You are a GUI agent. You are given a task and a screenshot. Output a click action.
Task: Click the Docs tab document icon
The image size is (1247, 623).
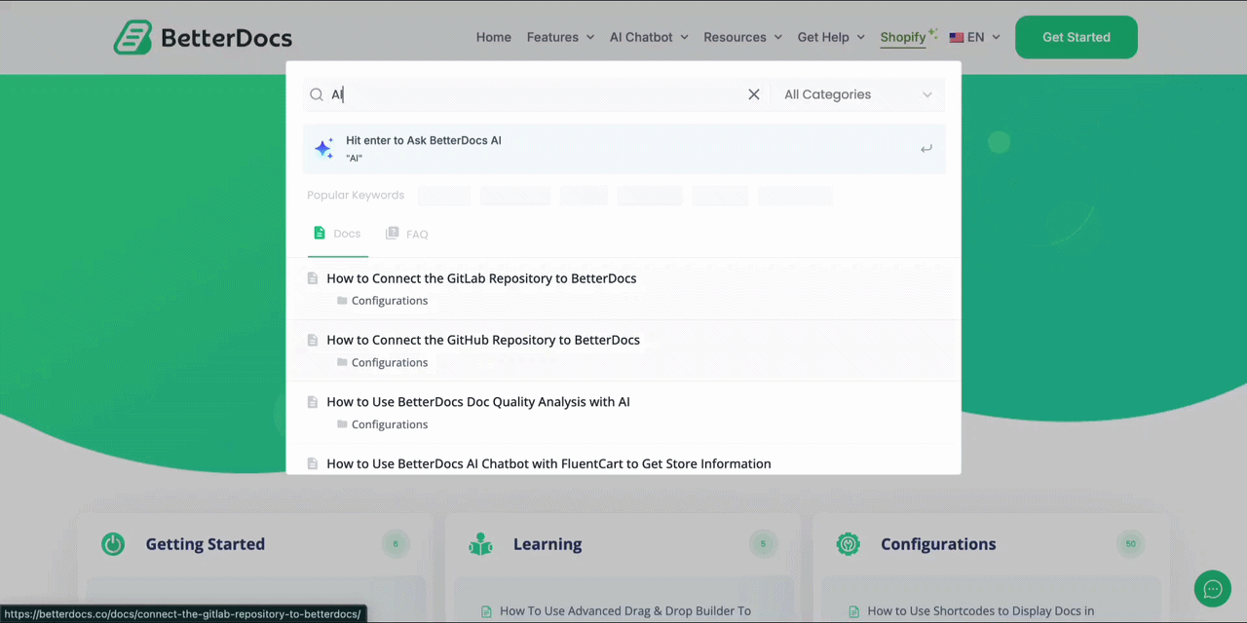click(319, 233)
